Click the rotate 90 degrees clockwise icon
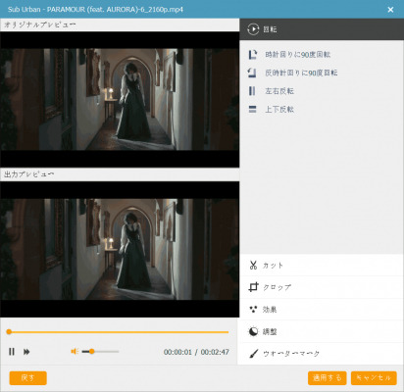Screen dimensions: 404x392 [253, 55]
